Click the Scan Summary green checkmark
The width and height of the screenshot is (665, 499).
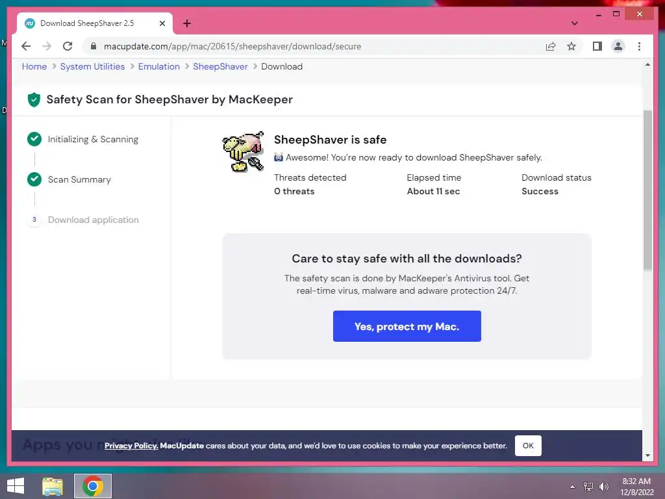tap(34, 179)
